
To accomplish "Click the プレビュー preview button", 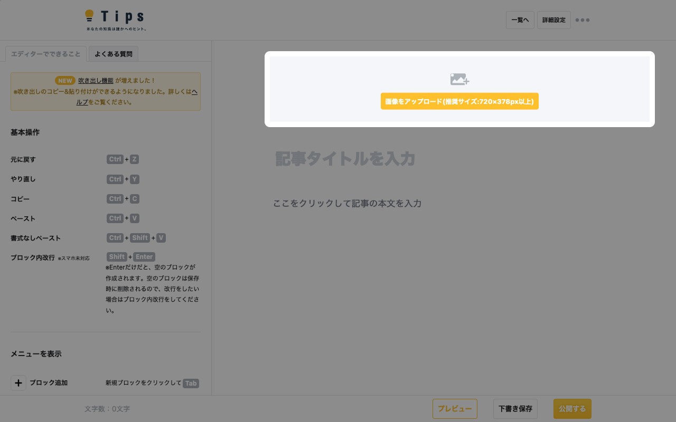I will [455, 409].
